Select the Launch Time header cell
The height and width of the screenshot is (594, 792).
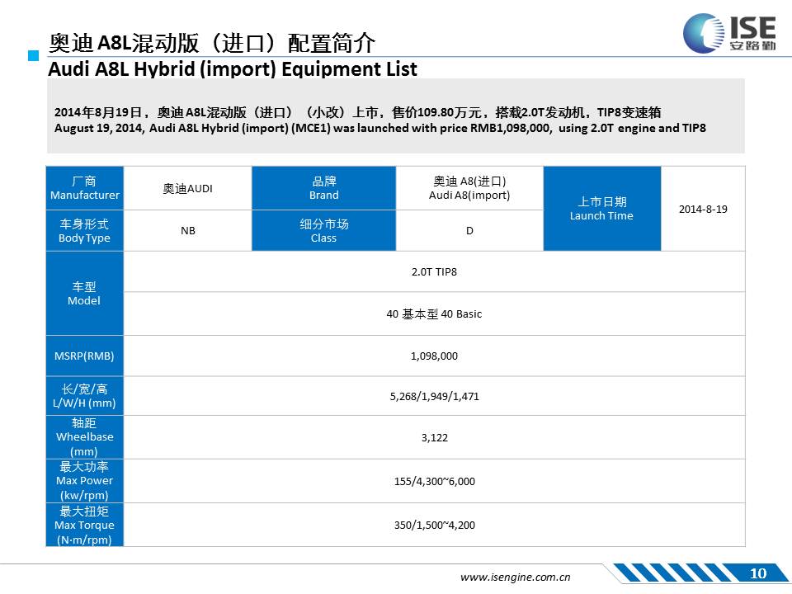601,209
